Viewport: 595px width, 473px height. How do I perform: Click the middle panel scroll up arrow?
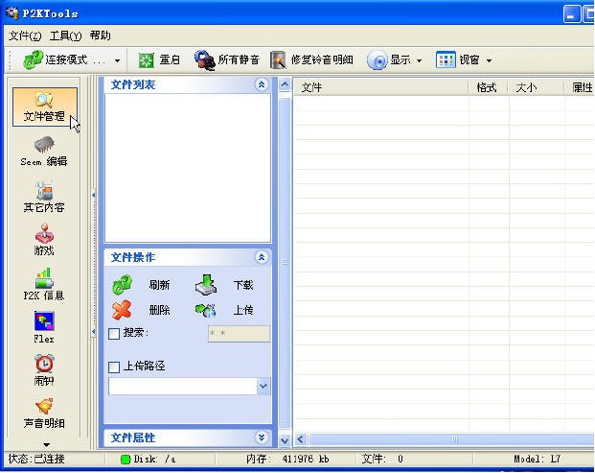pos(285,84)
